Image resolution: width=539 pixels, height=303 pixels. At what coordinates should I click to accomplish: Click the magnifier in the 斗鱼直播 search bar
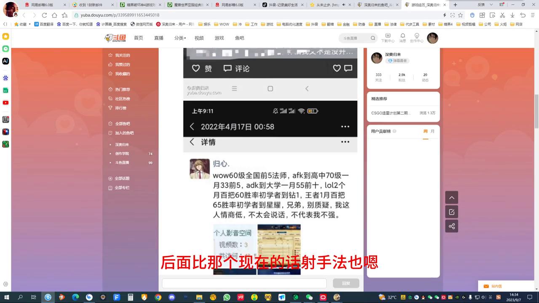(372, 38)
